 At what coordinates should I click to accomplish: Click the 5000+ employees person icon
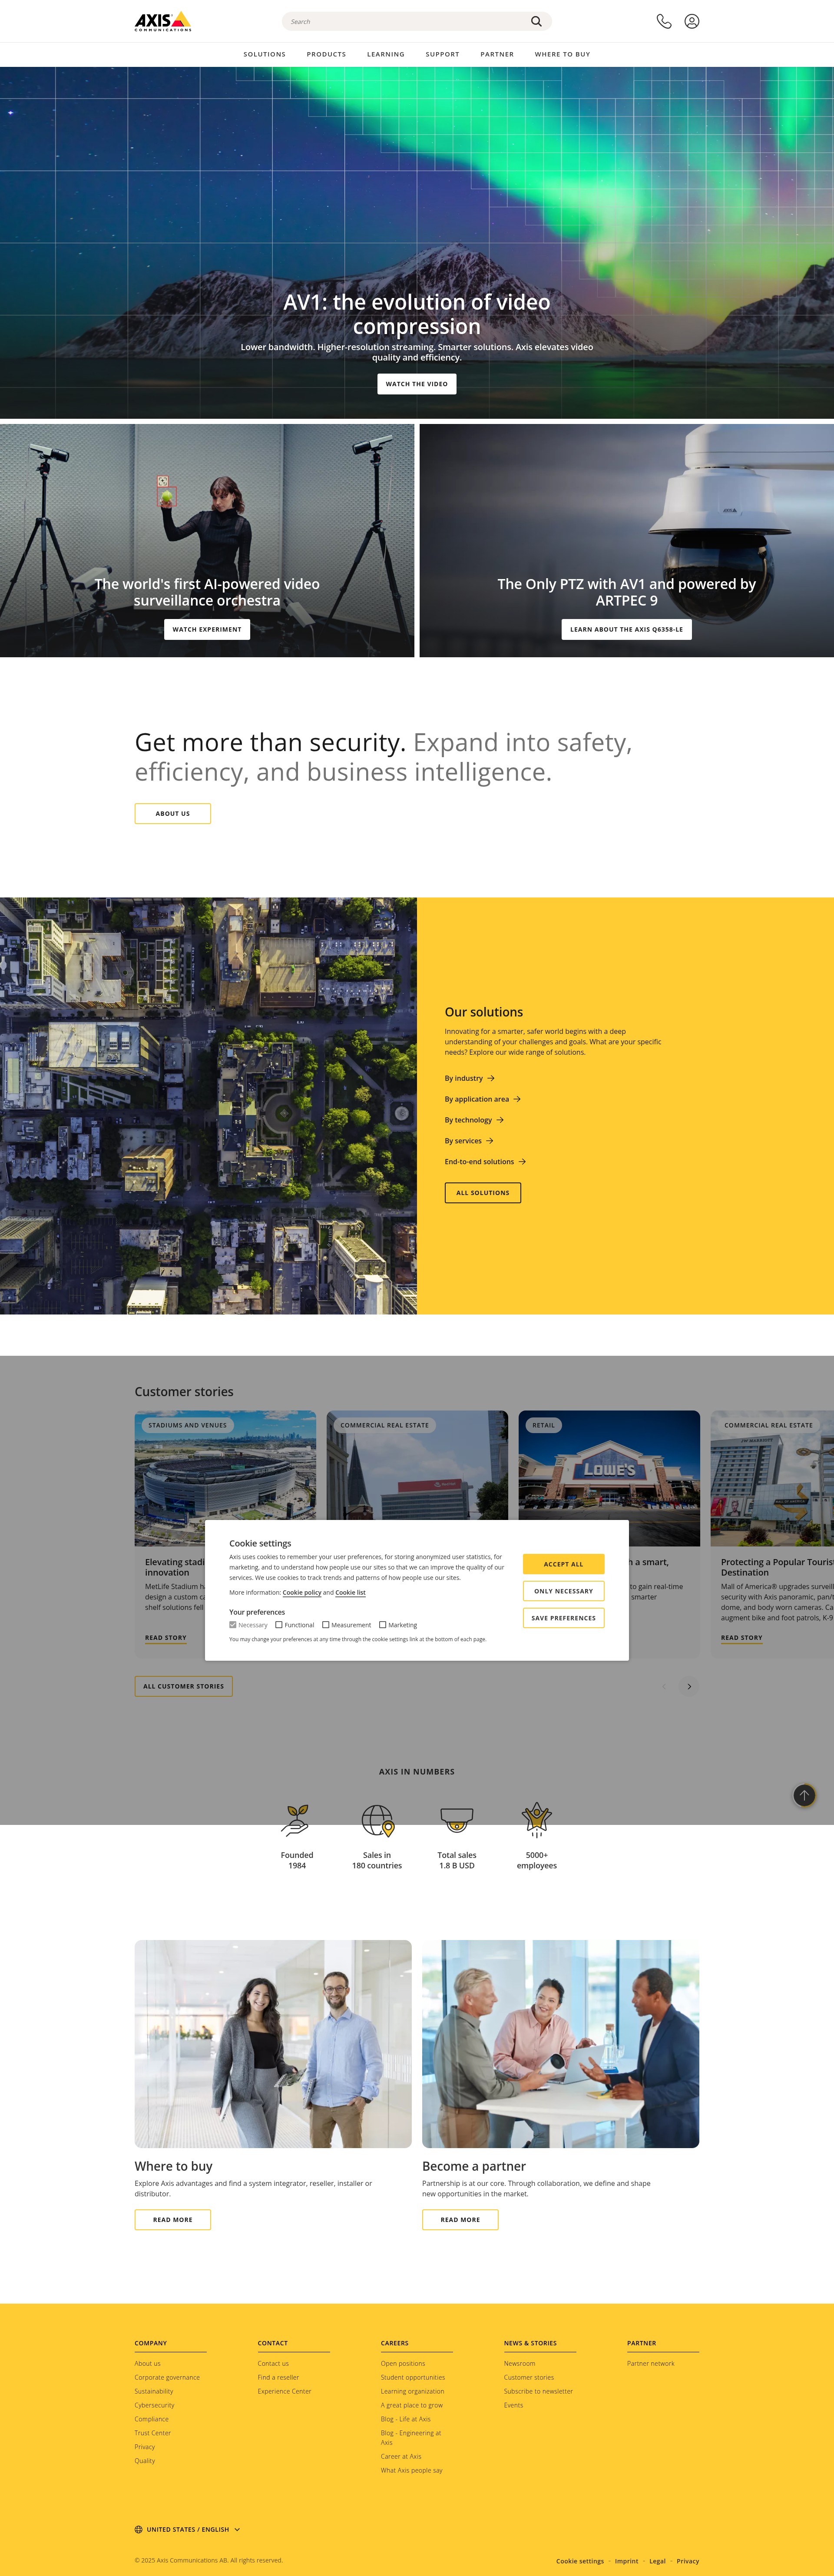pos(537,1820)
